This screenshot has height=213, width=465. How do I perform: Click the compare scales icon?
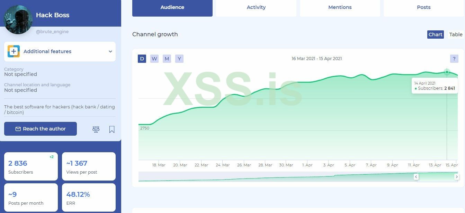pyautogui.click(x=96, y=129)
